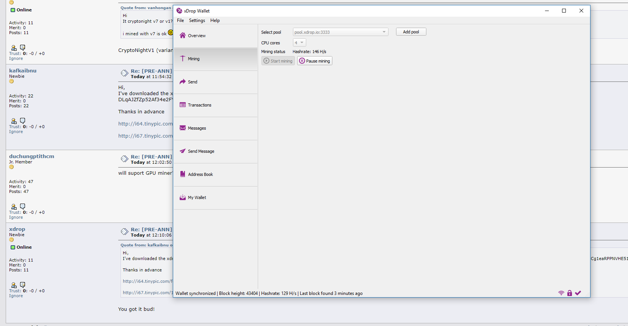628x326 pixels.
Task: Click the Quote from: kafkaibnu header link
Action: tap(146, 245)
